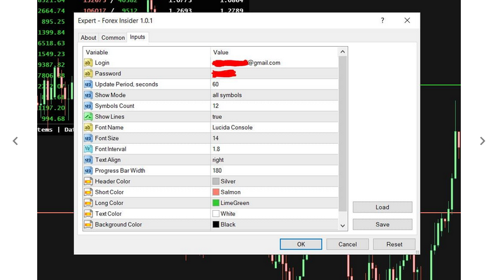Click the Password row string icon
Viewport: 498px width, 280px height.
point(88,73)
